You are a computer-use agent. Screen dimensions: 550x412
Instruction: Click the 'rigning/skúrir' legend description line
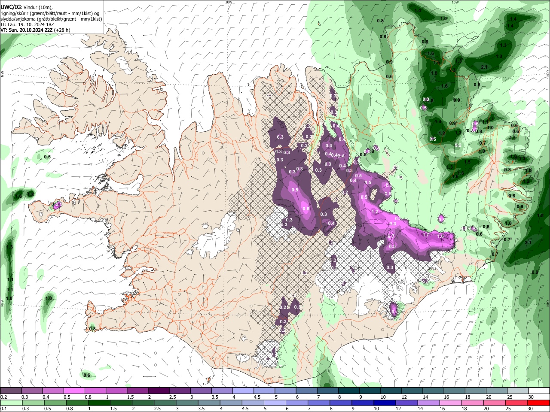(49, 13)
